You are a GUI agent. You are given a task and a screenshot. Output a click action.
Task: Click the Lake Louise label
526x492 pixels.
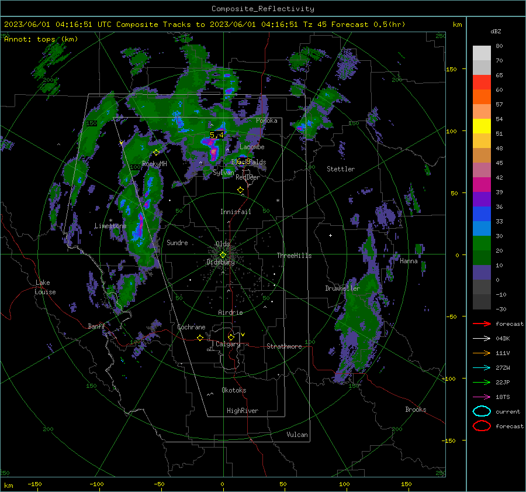coord(46,287)
